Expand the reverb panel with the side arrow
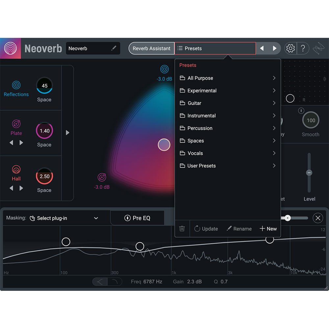Image resolution: width=329 pixels, height=329 pixels. (x=68, y=133)
